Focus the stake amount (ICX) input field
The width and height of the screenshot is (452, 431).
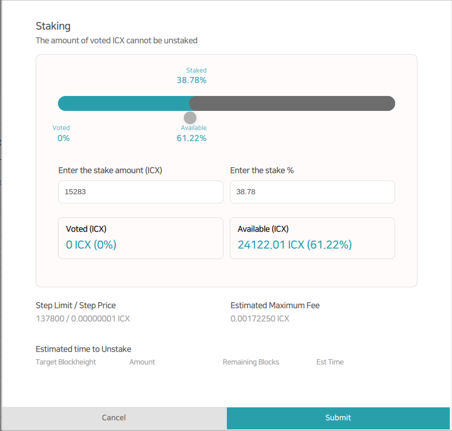[140, 192]
